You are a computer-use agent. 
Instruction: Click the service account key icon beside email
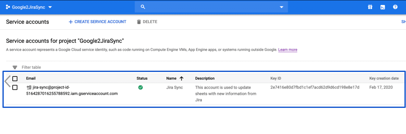click(29, 87)
